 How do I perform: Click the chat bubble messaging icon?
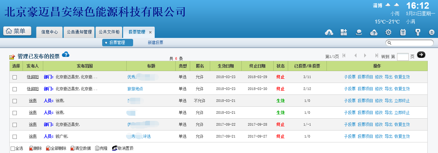(x=358, y=32)
